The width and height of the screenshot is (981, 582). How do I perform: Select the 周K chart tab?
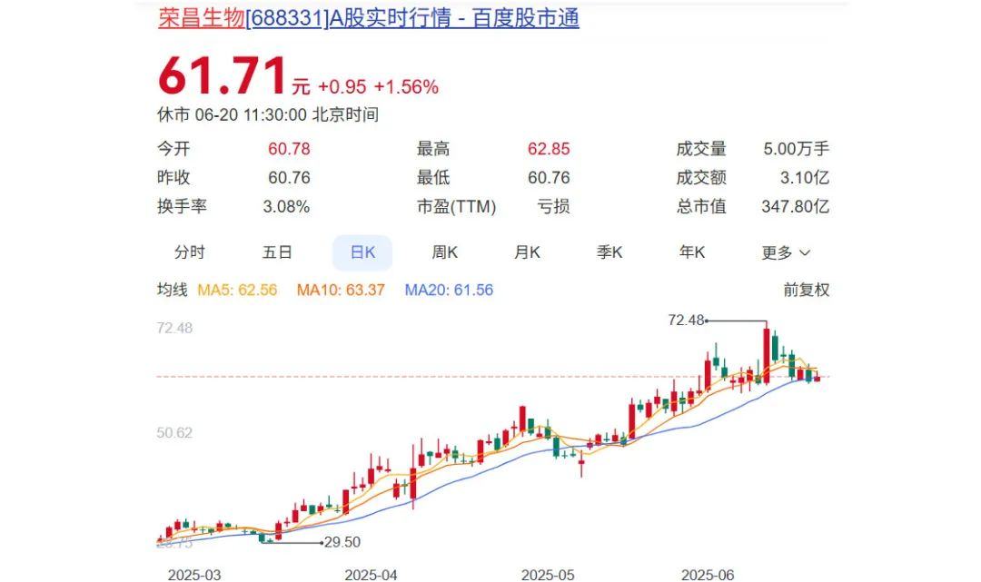click(445, 252)
